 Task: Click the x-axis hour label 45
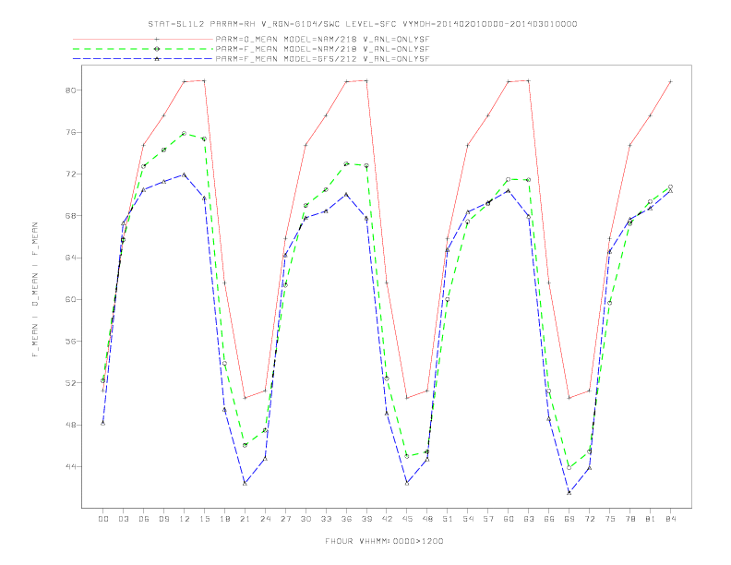click(x=407, y=519)
